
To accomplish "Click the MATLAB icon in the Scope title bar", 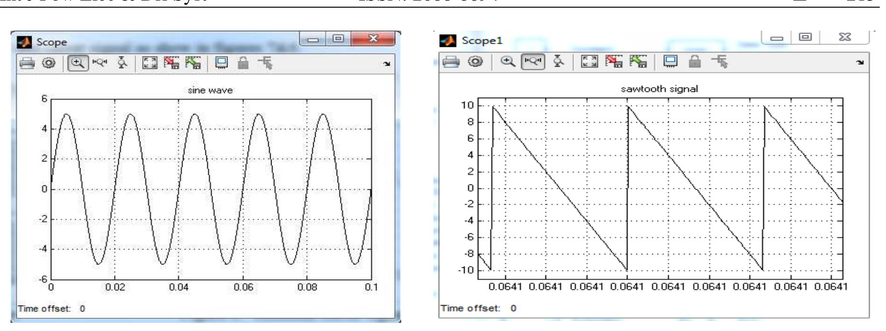I will (25, 42).
